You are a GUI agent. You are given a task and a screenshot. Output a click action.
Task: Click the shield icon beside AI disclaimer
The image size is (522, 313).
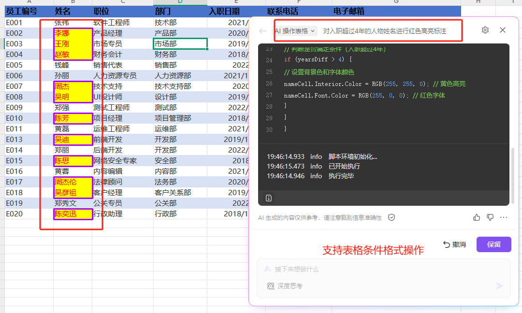391,217
